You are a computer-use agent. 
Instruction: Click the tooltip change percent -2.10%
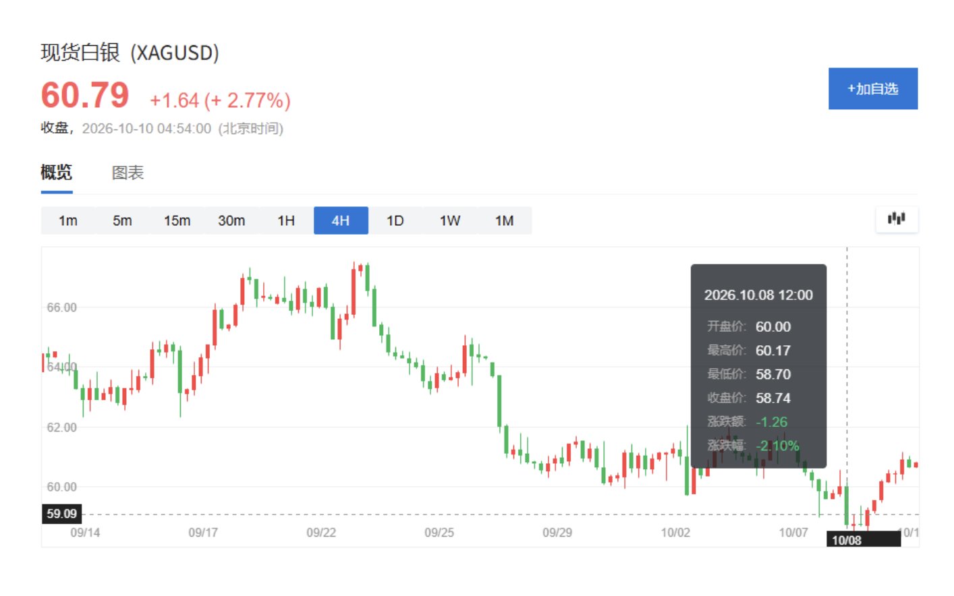coord(777,446)
